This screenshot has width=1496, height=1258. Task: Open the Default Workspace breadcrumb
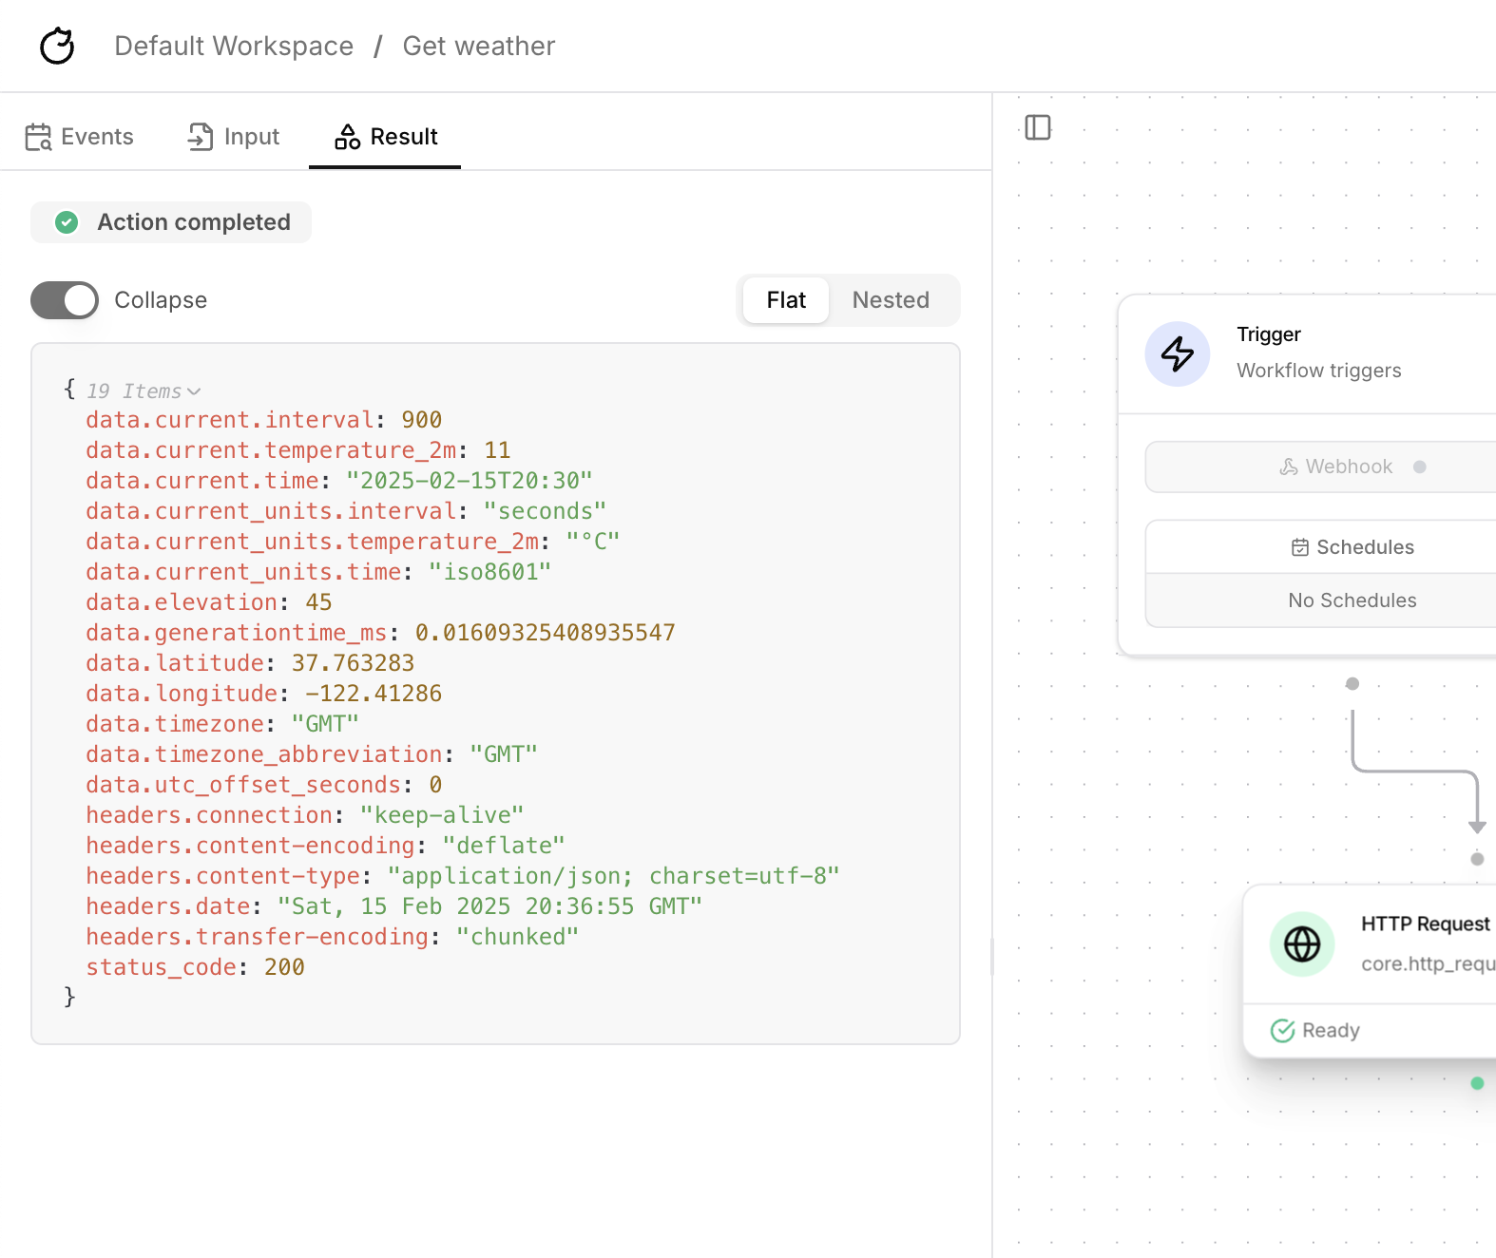234,46
